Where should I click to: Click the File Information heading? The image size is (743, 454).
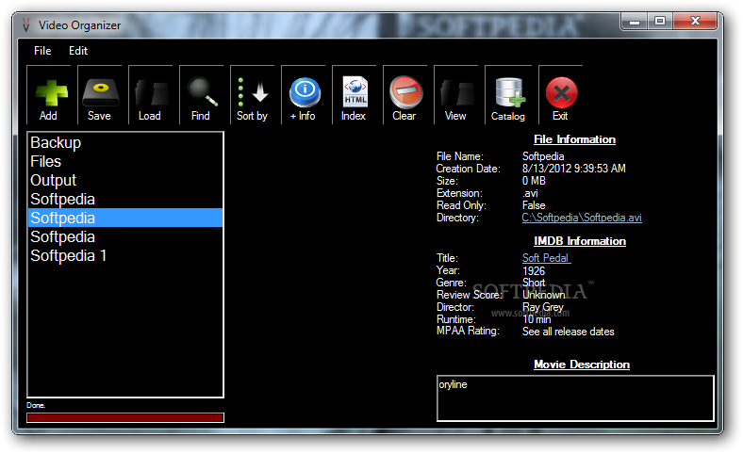pos(574,139)
